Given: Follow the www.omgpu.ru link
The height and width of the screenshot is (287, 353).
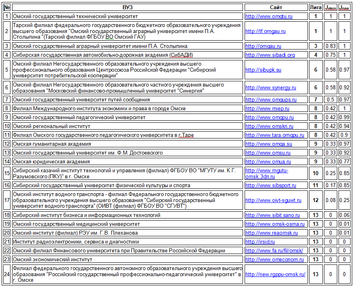Looking at the screenshot, I should (x=270, y=118).
